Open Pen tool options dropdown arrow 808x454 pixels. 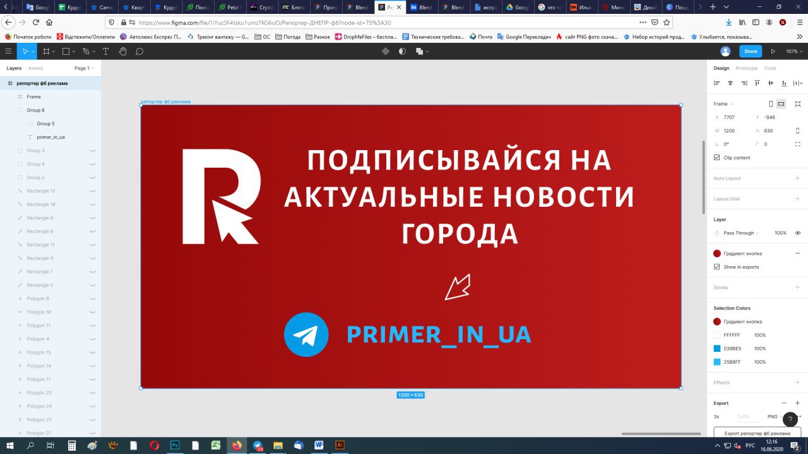click(x=94, y=52)
